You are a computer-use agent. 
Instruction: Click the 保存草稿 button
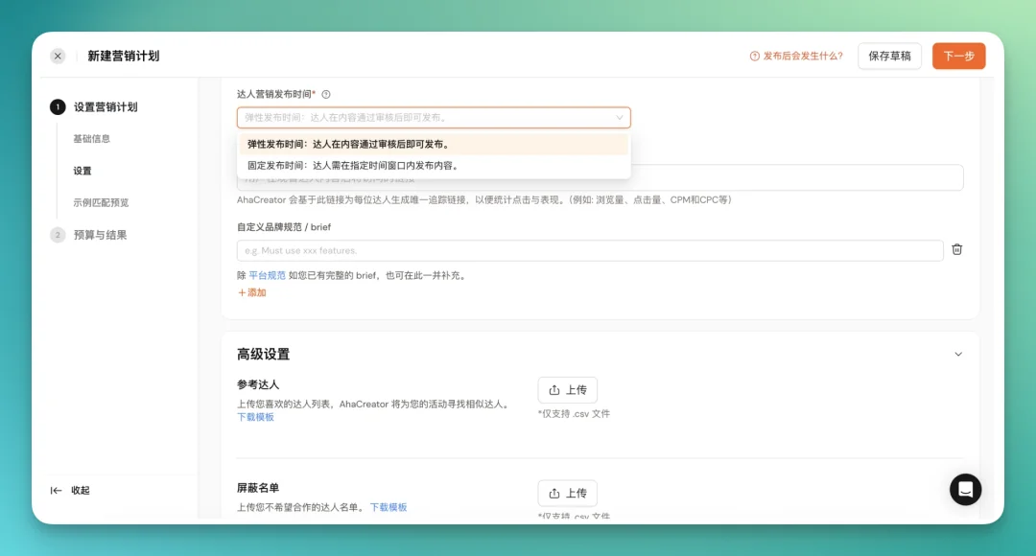point(889,56)
